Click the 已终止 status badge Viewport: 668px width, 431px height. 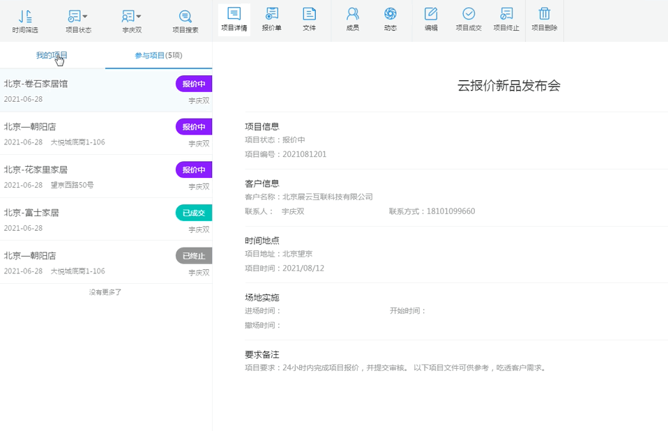pyautogui.click(x=194, y=256)
